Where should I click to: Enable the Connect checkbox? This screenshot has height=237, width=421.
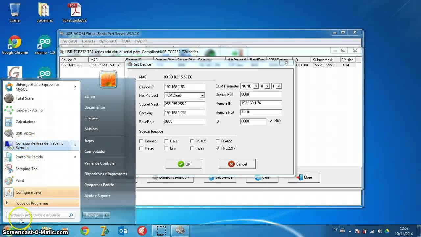coord(141,141)
